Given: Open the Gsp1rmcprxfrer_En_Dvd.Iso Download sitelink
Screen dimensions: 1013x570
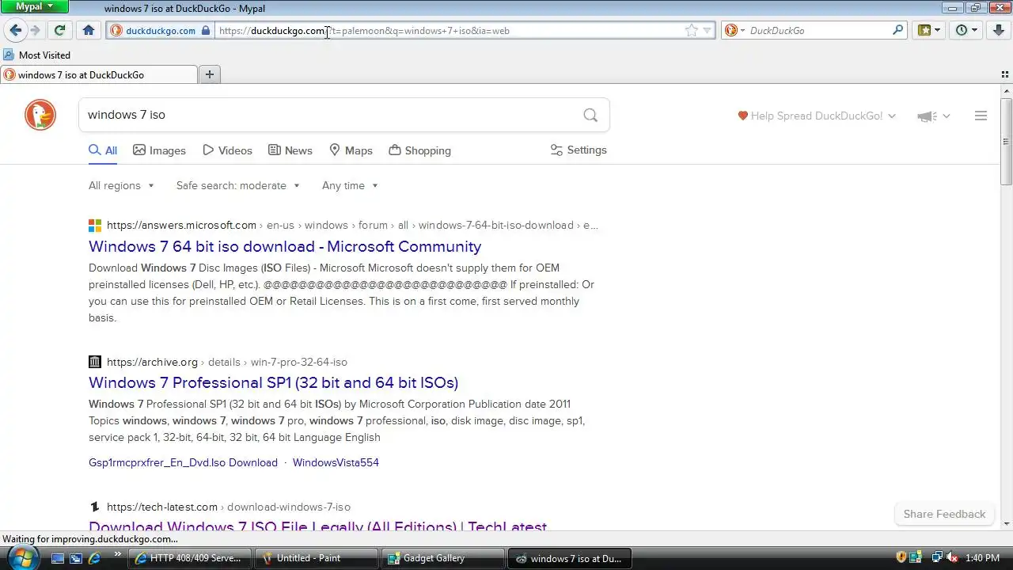Looking at the screenshot, I should point(183,462).
